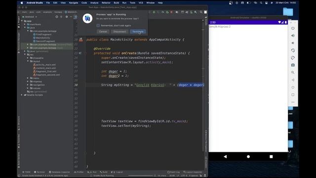Open the Layout Inspector tool window
Viewport: 316px width, 178px height.
pos(193,172)
